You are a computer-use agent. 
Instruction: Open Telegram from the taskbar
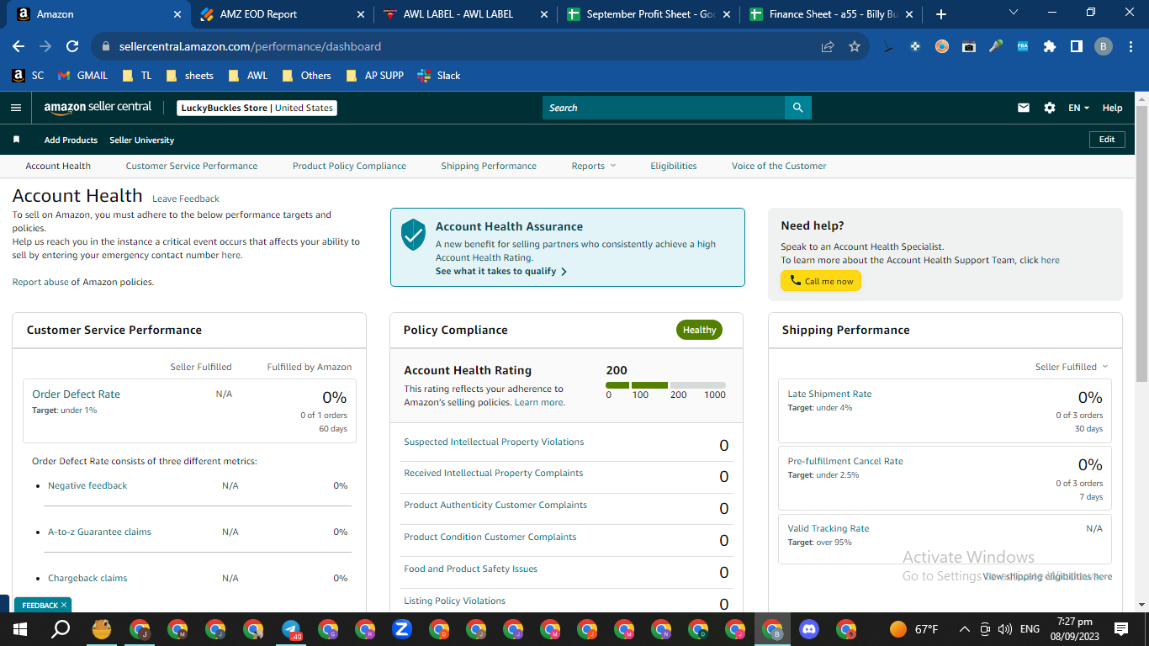pos(291,629)
